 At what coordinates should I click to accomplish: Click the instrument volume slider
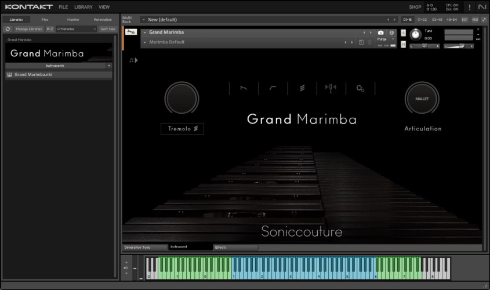pyautogui.click(x=458, y=46)
